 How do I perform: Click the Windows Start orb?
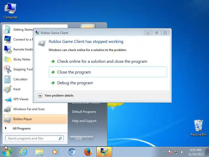click(7, 152)
